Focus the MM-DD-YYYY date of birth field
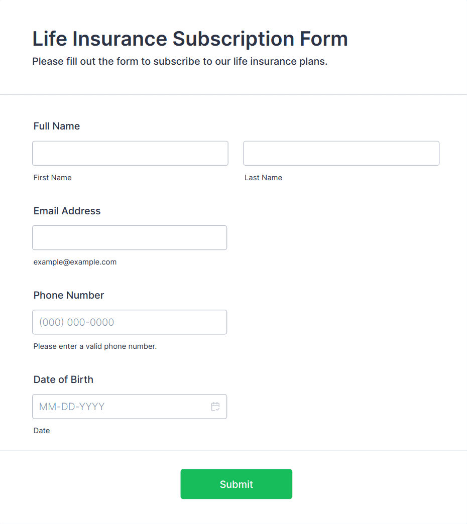Viewport: 467px width, 524px height. pyautogui.click(x=121, y=407)
